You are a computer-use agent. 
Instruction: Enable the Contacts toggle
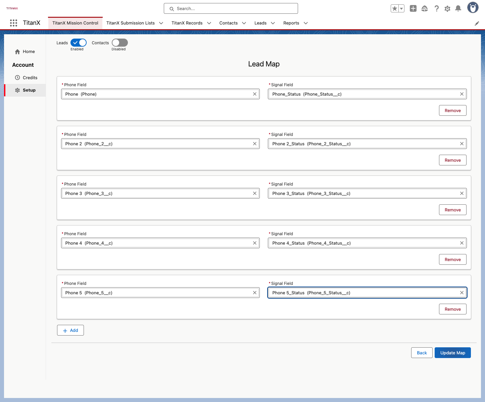click(x=120, y=43)
